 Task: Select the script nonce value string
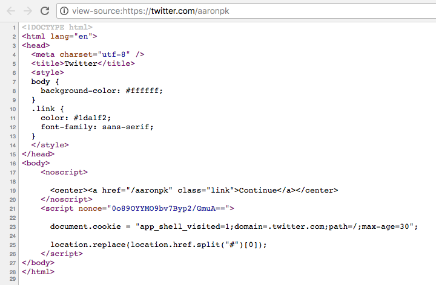tap(168, 208)
